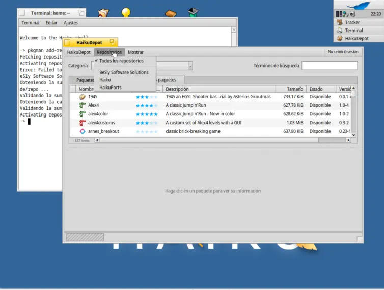Click 'A classic Jump'n'Run' description of Alex4

click(185, 105)
